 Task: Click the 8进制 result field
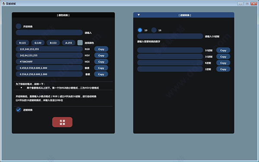(170, 63)
